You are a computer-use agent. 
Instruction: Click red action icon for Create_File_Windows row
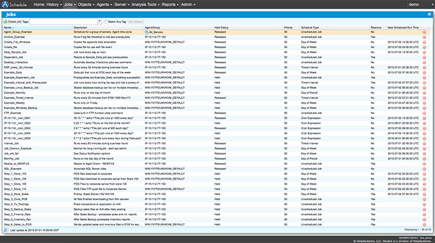(x=424, y=42)
